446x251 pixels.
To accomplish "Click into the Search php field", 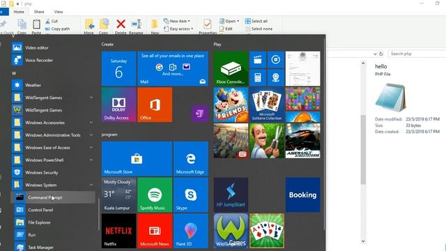I will [417, 54].
